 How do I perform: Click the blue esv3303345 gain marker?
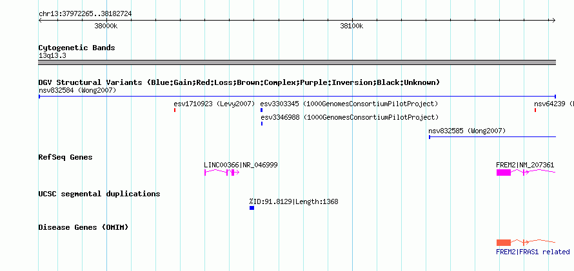(261, 110)
